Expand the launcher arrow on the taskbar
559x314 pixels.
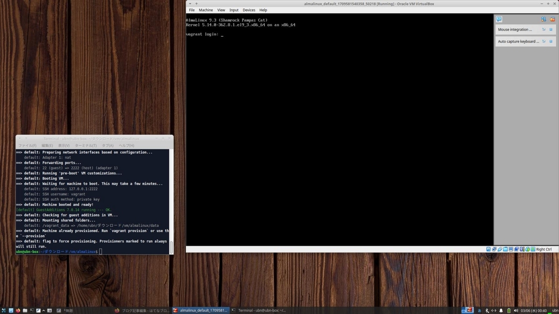pyautogui.click(x=44, y=310)
